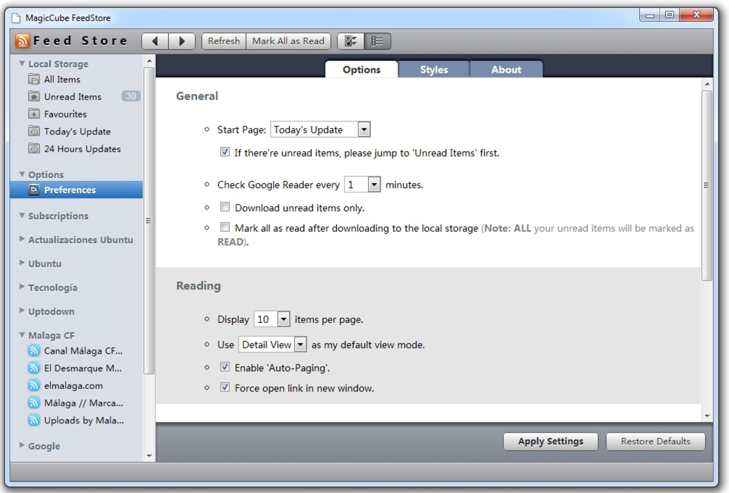
Task: Click Apply Settings button
Action: [x=551, y=441]
